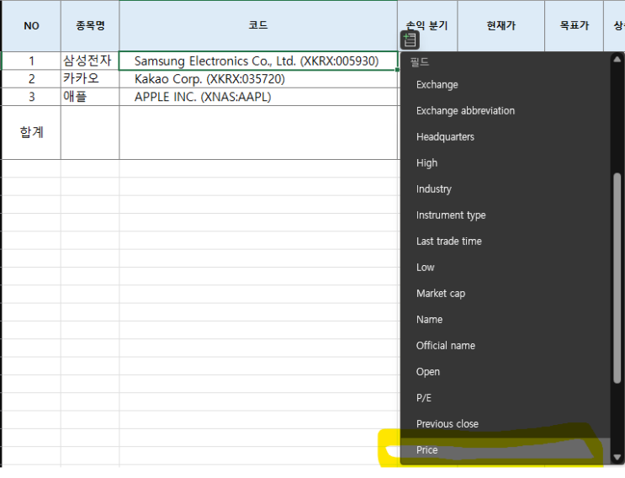Click the 카카오 cell
625x478 pixels.
click(x=90, y=79)
